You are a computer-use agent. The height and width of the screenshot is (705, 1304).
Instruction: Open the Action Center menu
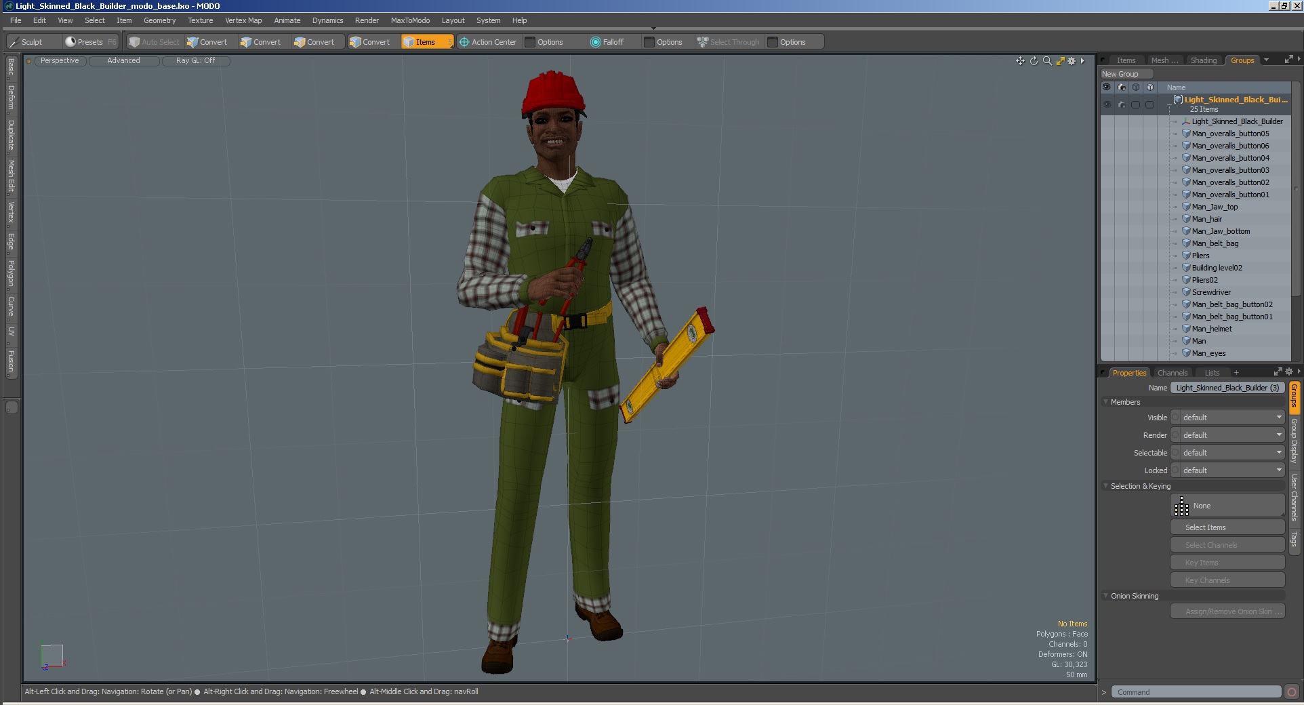488,42
